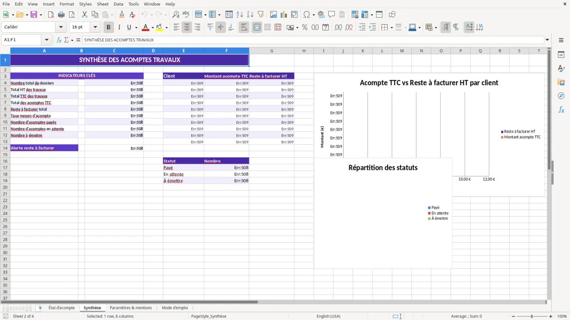The height and width of the screenshot is (320, 570).
Task: Apply the red font color swatch
Action: [x=145, y=27]
